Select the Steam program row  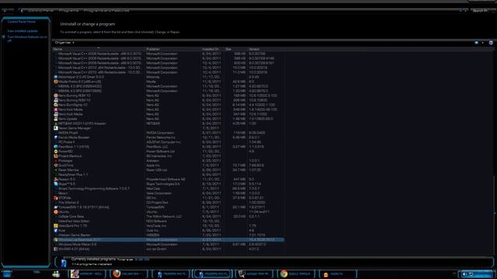coord(169,193)
